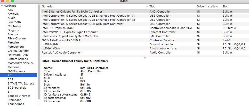
Task: Open SAS in the sidebar
Action: point(11,79)
